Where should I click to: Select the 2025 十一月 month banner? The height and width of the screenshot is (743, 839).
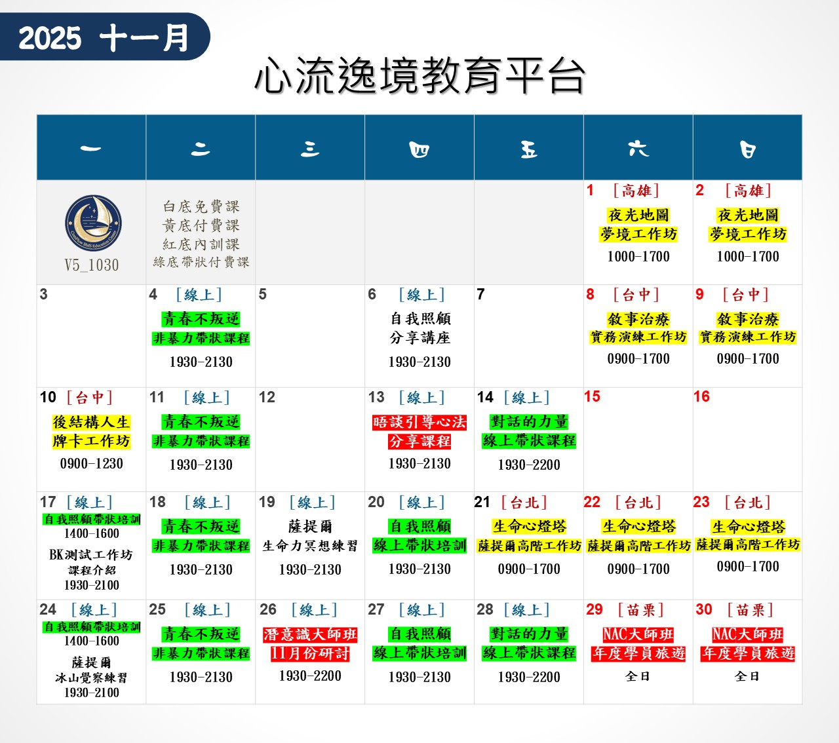click(104, 37)
